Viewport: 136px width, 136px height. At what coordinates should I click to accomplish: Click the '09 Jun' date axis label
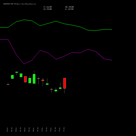(33, 129)
